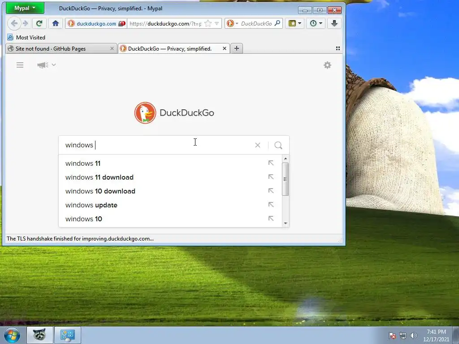Click the address bar URL field
Screen dimensions: 459x344
pyautogui.click(x=165, y=24)
